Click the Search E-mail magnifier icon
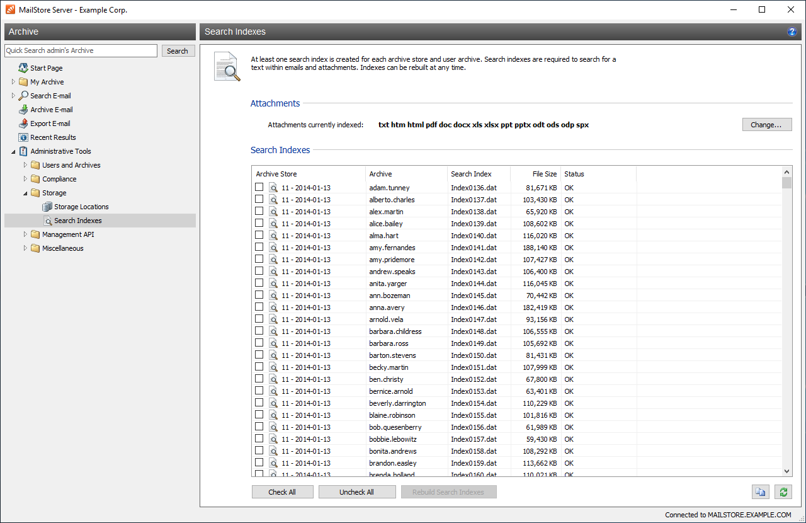Image resolution: width=806 pixels, height=523 pixels. [23, 96]
